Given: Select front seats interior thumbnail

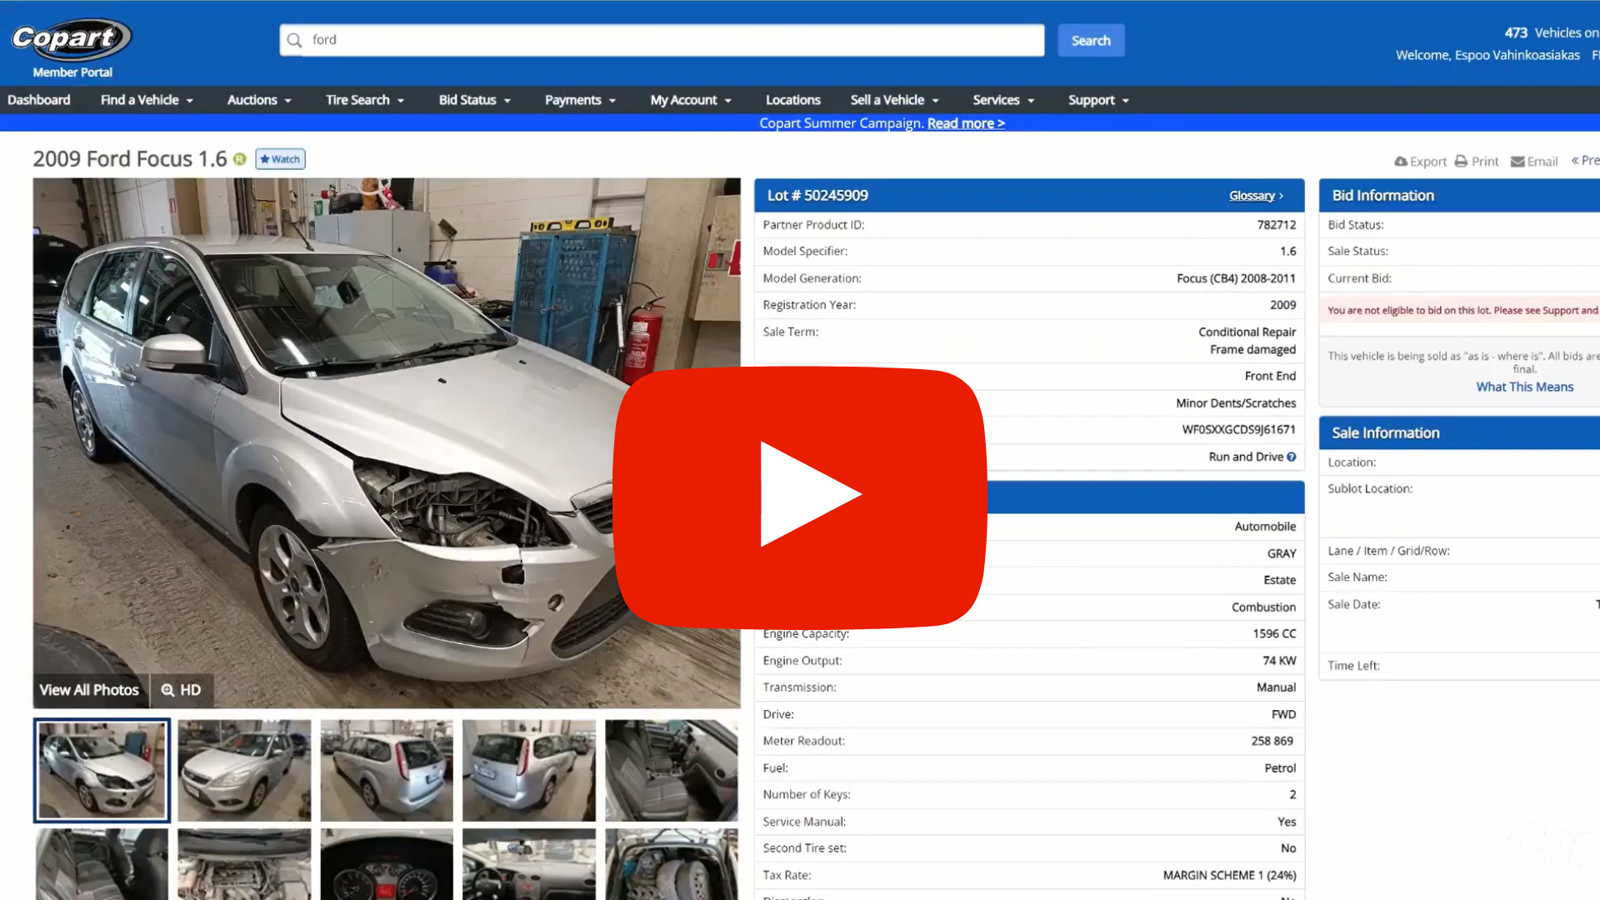Looking at the screenshot, I should click(672, 770).
